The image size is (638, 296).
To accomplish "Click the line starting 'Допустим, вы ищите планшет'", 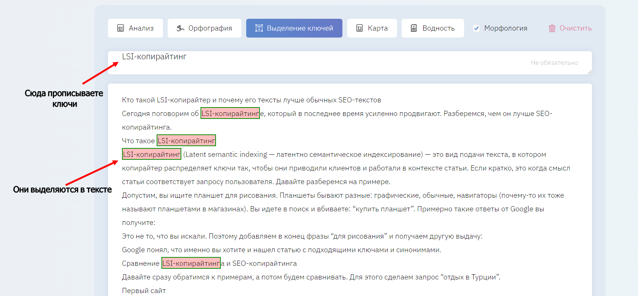I will 343,195.
